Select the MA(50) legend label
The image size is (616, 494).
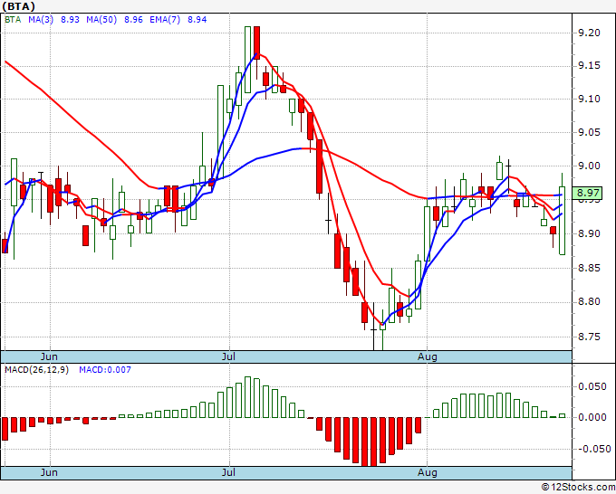point(101,20)
